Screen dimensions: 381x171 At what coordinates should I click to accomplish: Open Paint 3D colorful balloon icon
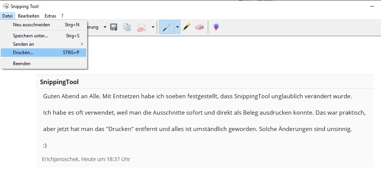(x=216, y=27)
